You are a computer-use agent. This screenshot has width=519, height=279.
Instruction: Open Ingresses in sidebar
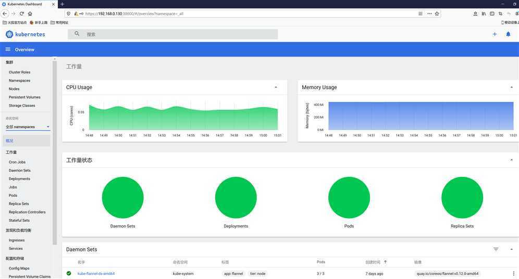17,240
